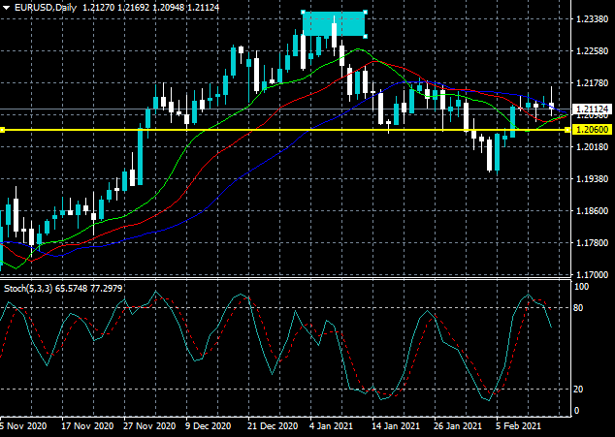Click the 1.23380 price axis label

click(x=593, y=18)
